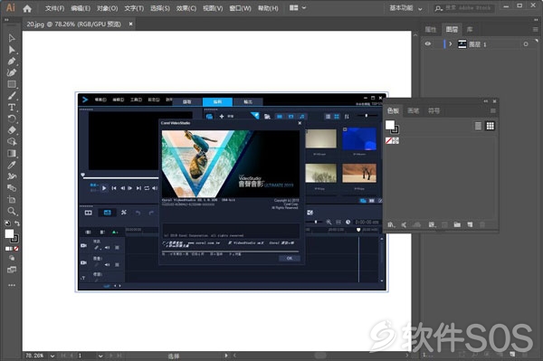This screenshot has width=543, height=361.
Task: Open Layers panel hamburger menu
Action: 535,30
